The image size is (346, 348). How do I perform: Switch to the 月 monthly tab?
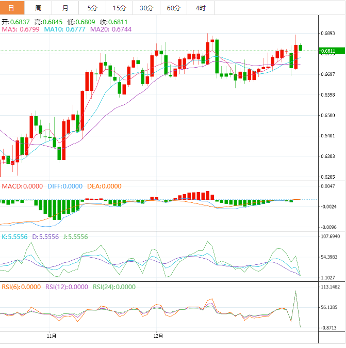[x=65, y=8]
